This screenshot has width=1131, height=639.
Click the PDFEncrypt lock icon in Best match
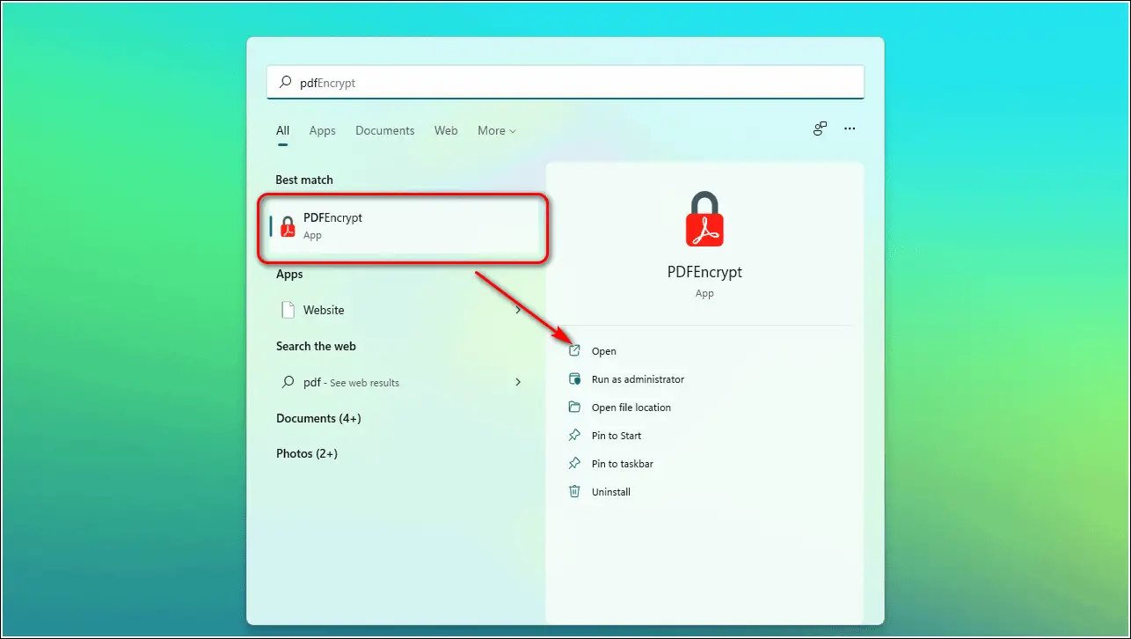pos(288,226)
